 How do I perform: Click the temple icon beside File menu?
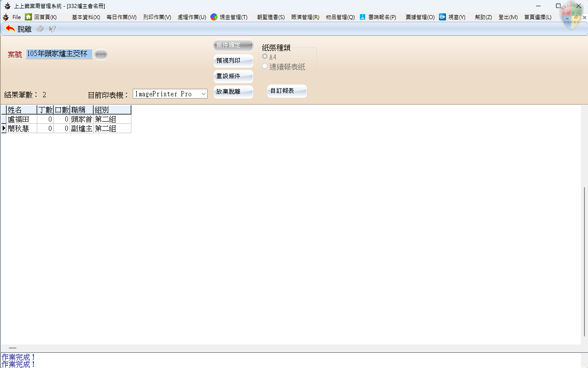6,17
